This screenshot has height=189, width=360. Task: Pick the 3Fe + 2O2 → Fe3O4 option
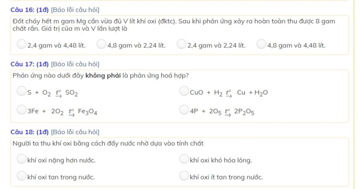point(22,110)
